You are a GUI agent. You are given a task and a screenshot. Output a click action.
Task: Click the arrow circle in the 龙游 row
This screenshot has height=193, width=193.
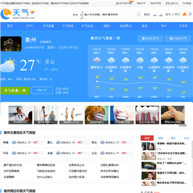[86, 153]
